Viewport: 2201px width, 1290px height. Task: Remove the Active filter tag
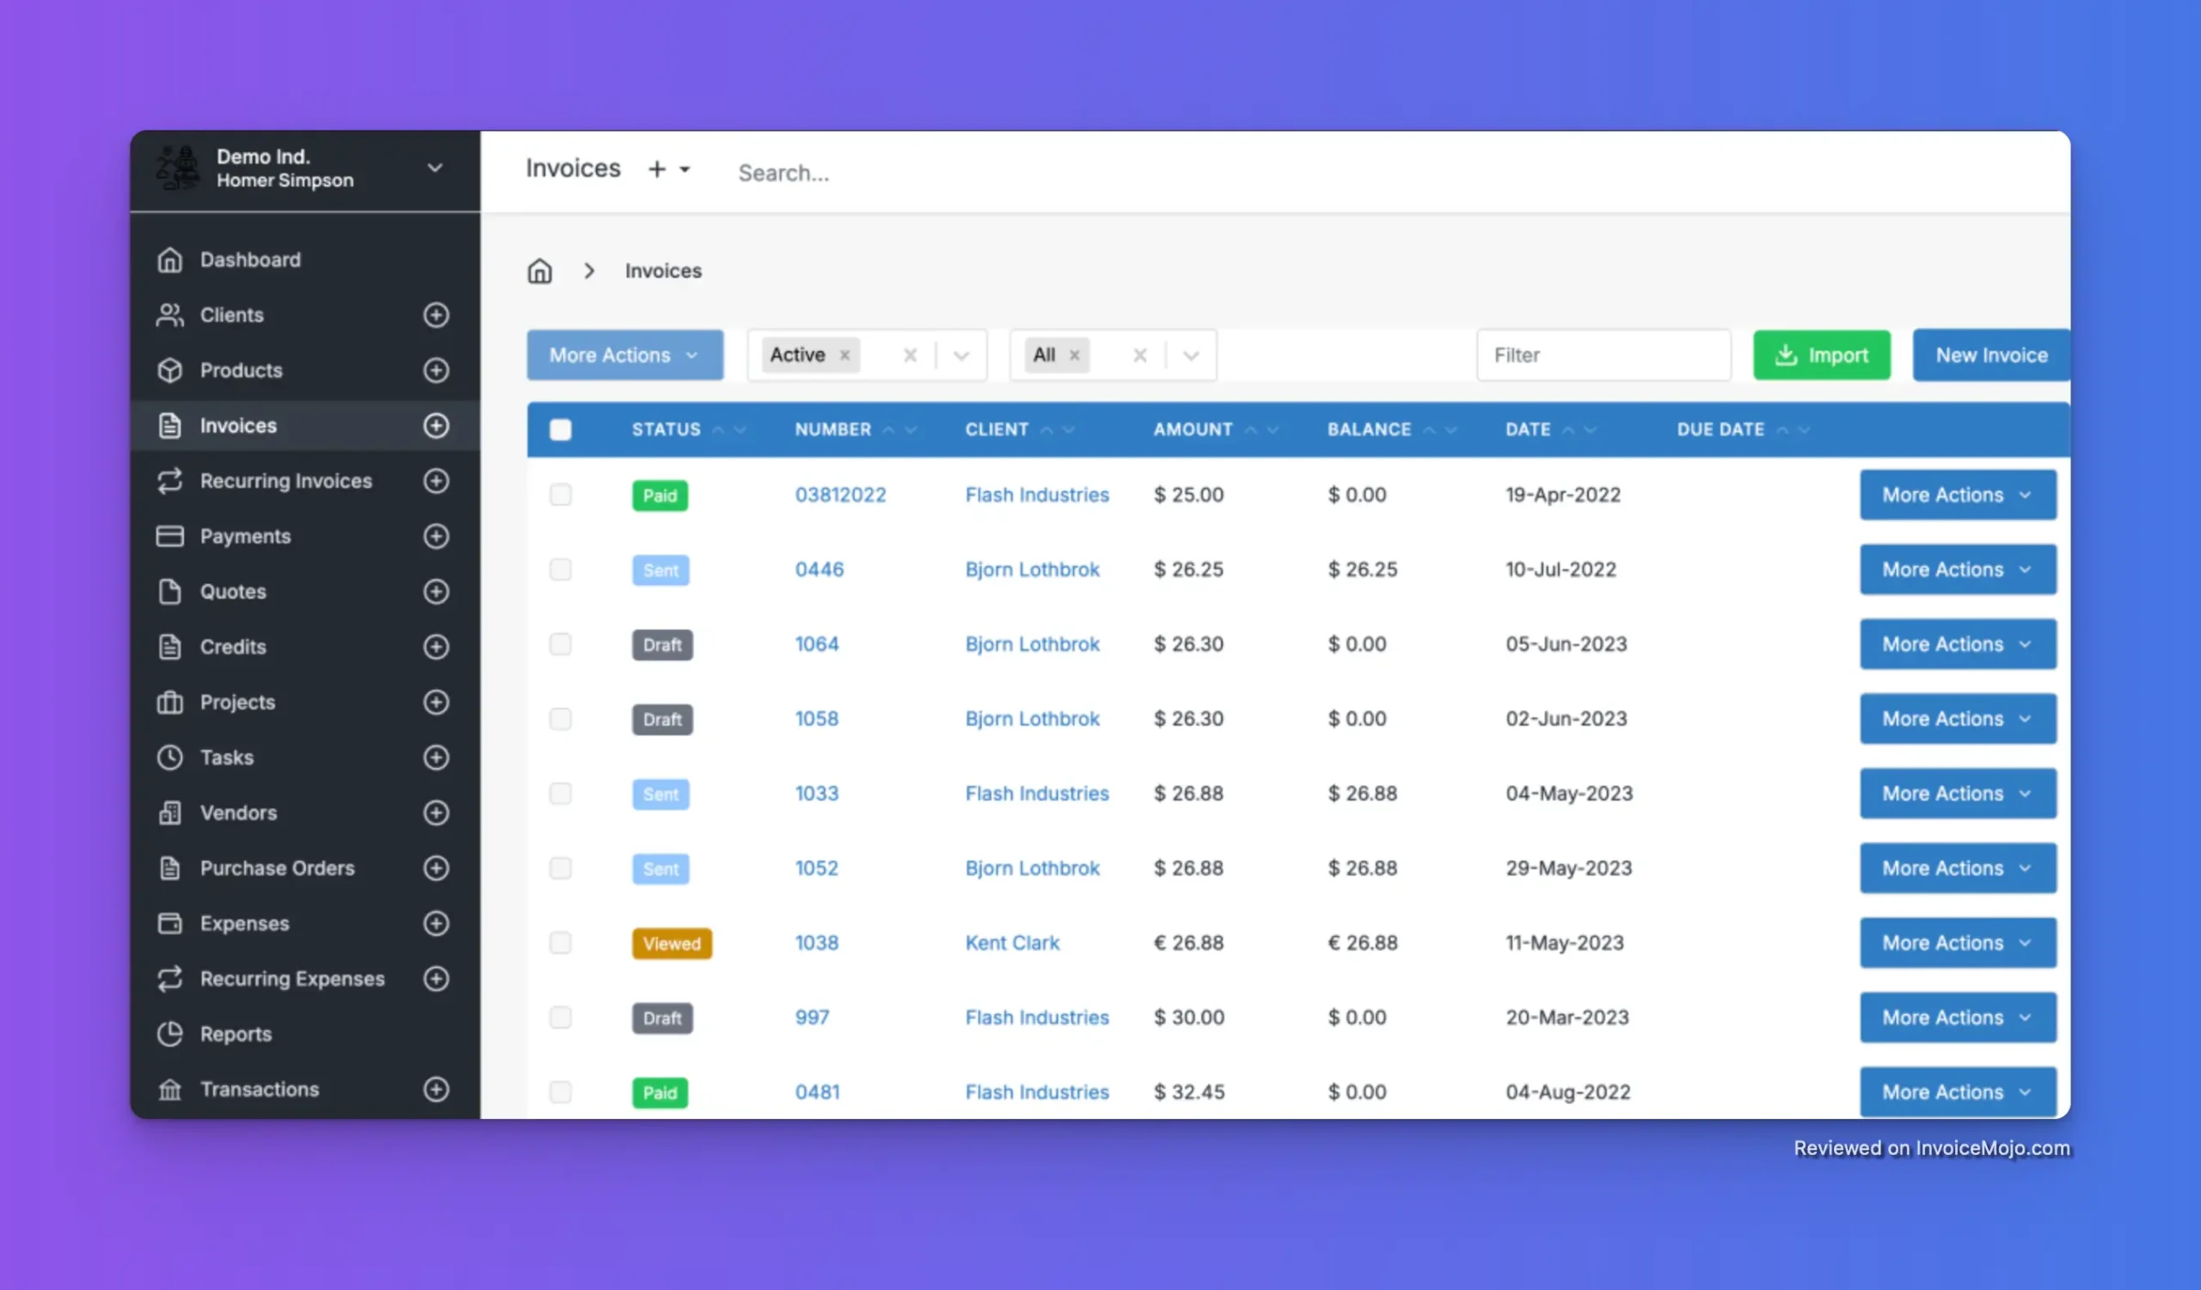coord(844,355)
